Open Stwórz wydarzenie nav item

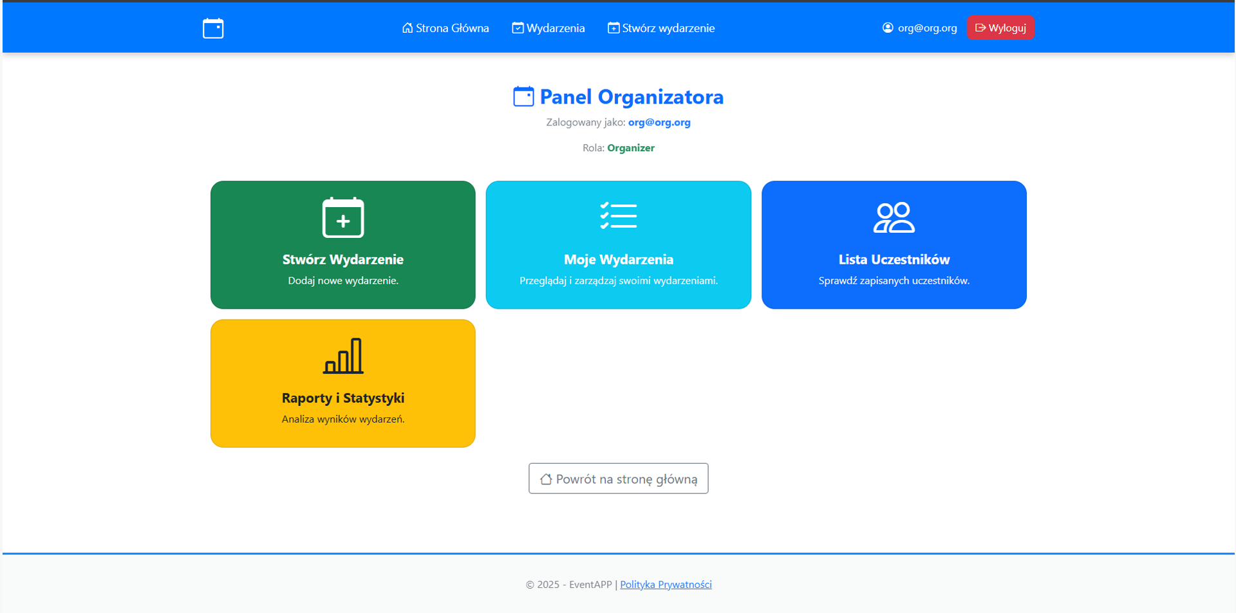pyautogui.click(x=661, y=28)
